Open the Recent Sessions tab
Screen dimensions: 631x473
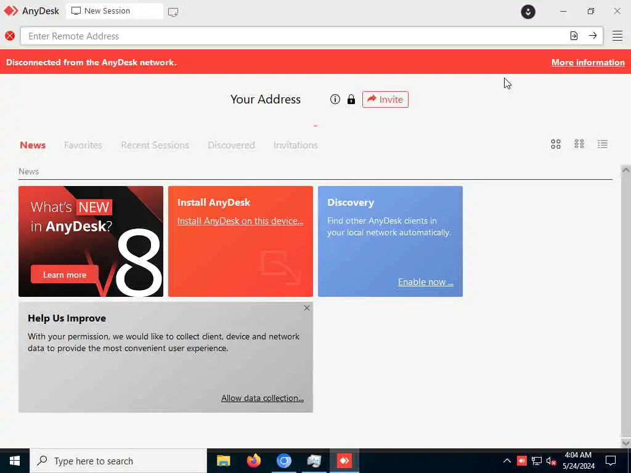[x=155, y=145]
